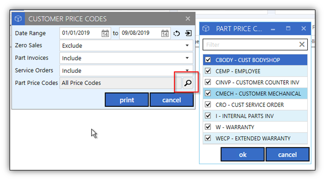Click the Service Orders label

(34, 70)
